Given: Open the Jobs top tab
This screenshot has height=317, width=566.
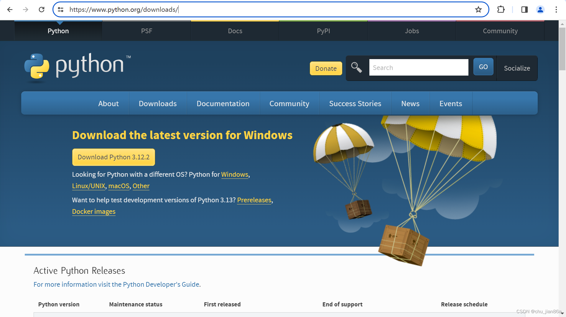Looking at the screenshot, I should point(412,31).
